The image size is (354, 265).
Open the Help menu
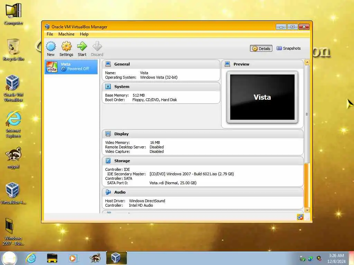point(84,34)
